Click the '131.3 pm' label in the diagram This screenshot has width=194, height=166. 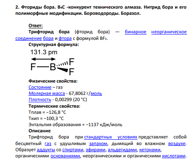click(x=44, y=52)
